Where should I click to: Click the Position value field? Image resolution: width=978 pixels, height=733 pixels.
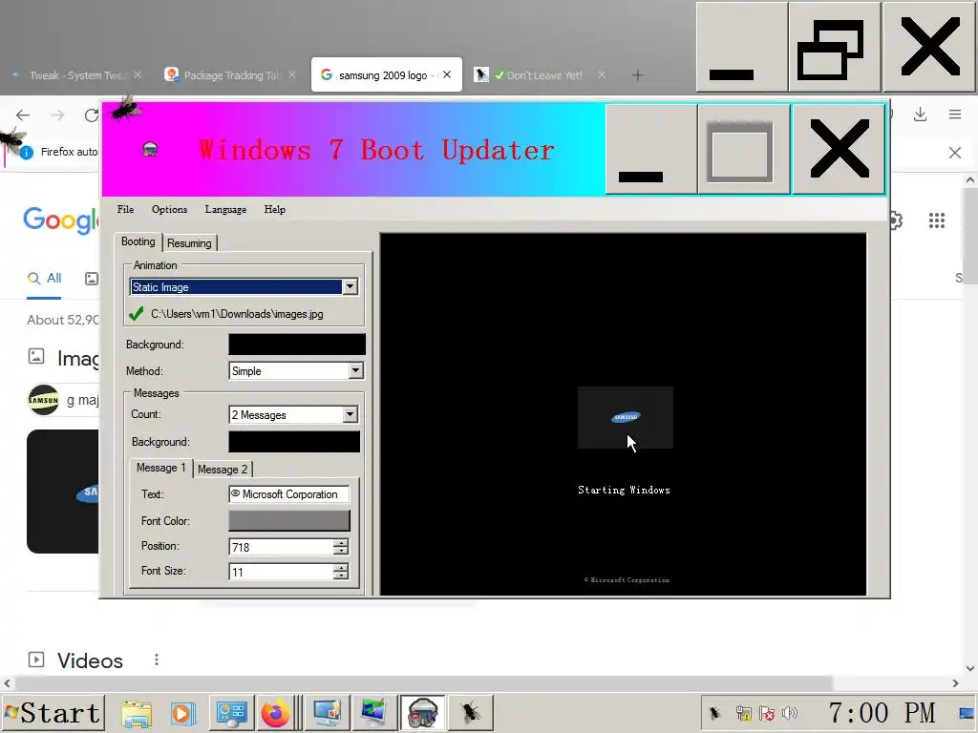tap(281, 547)
